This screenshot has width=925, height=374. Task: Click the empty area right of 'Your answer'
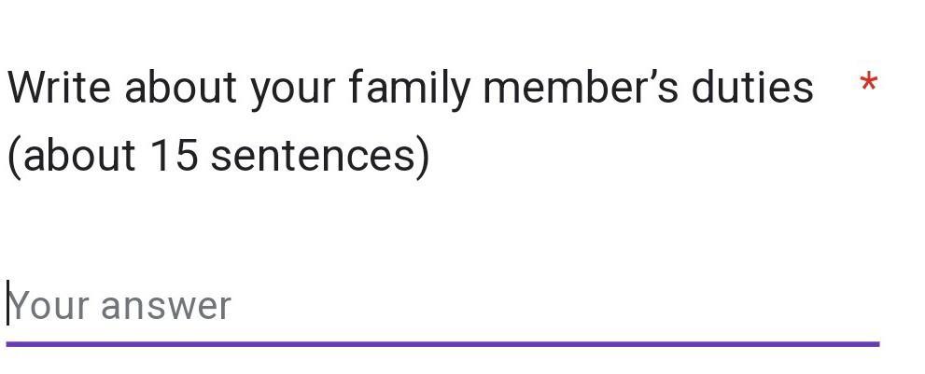560,306
